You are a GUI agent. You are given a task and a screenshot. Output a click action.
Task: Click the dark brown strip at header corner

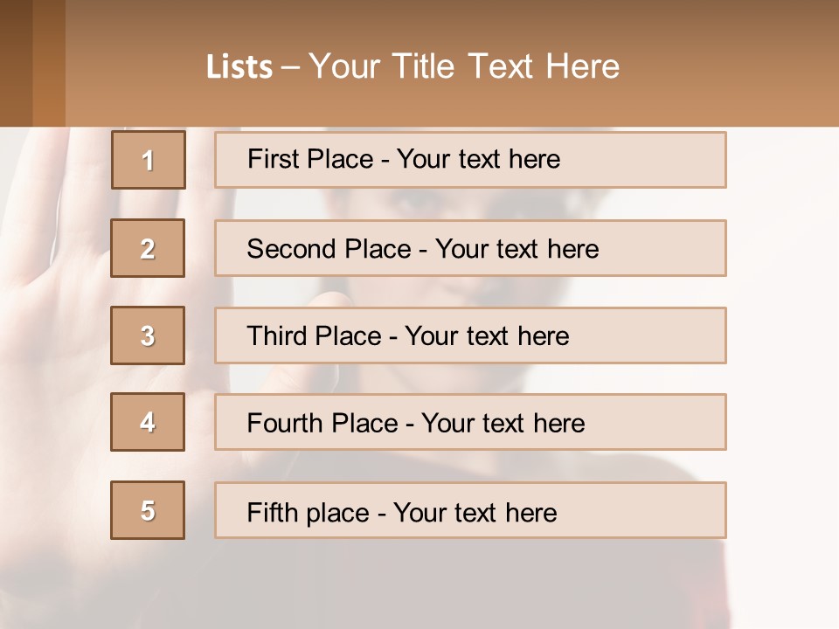click(16, 63)
